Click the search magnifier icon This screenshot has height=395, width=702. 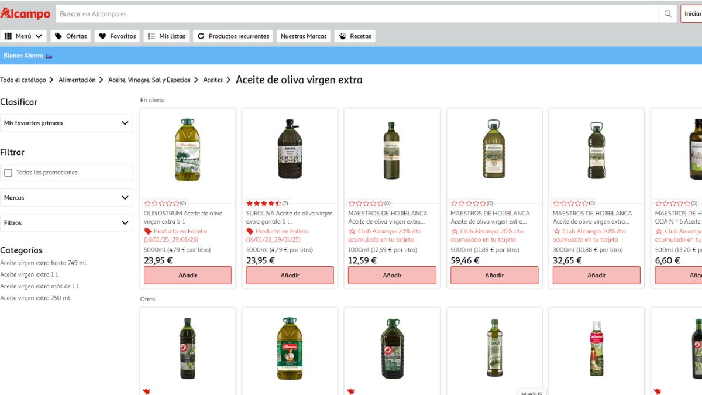tap(667, 14)
